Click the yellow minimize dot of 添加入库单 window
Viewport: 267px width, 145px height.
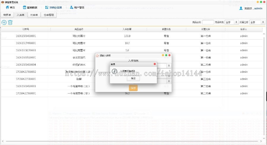pyautogui.click(x=163, y=55)
